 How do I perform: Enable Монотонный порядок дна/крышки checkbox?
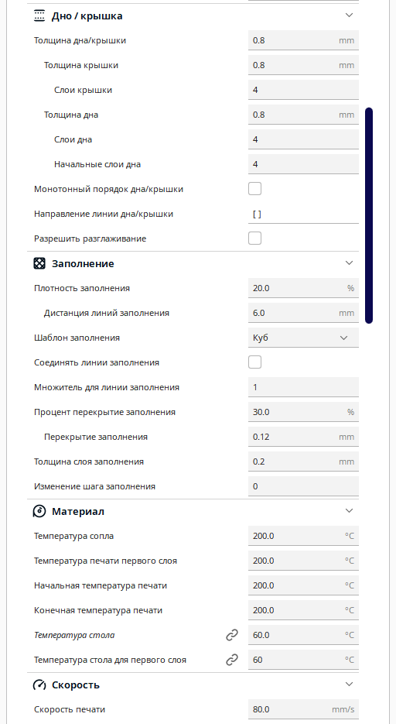(255, 189)
